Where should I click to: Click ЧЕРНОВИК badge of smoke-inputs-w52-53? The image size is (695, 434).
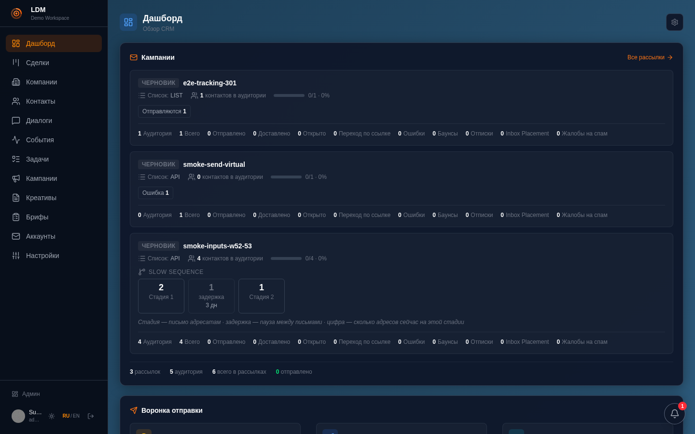[x=158, y=246]
